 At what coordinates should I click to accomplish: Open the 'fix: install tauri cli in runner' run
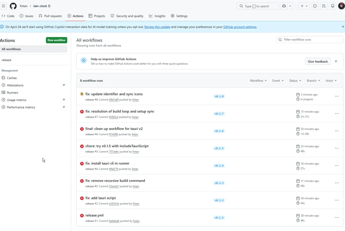click(107, 163)
